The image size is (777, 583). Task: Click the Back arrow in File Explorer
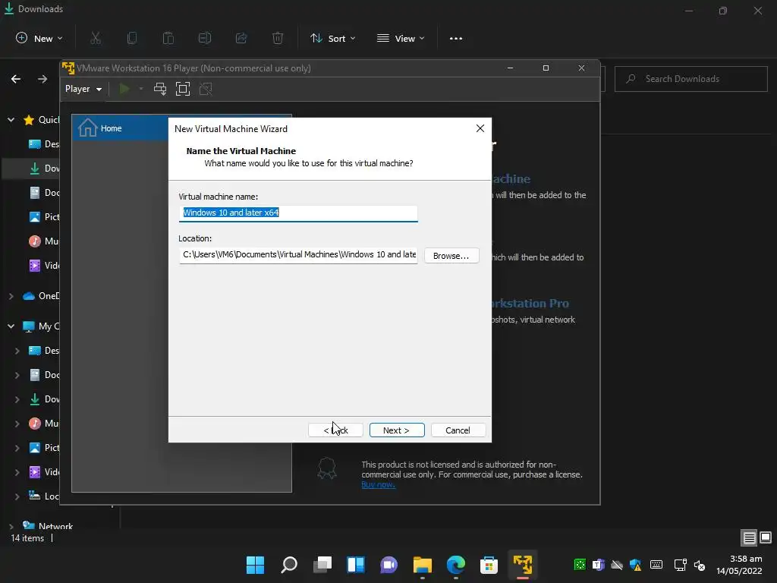[x=16, y=79]
